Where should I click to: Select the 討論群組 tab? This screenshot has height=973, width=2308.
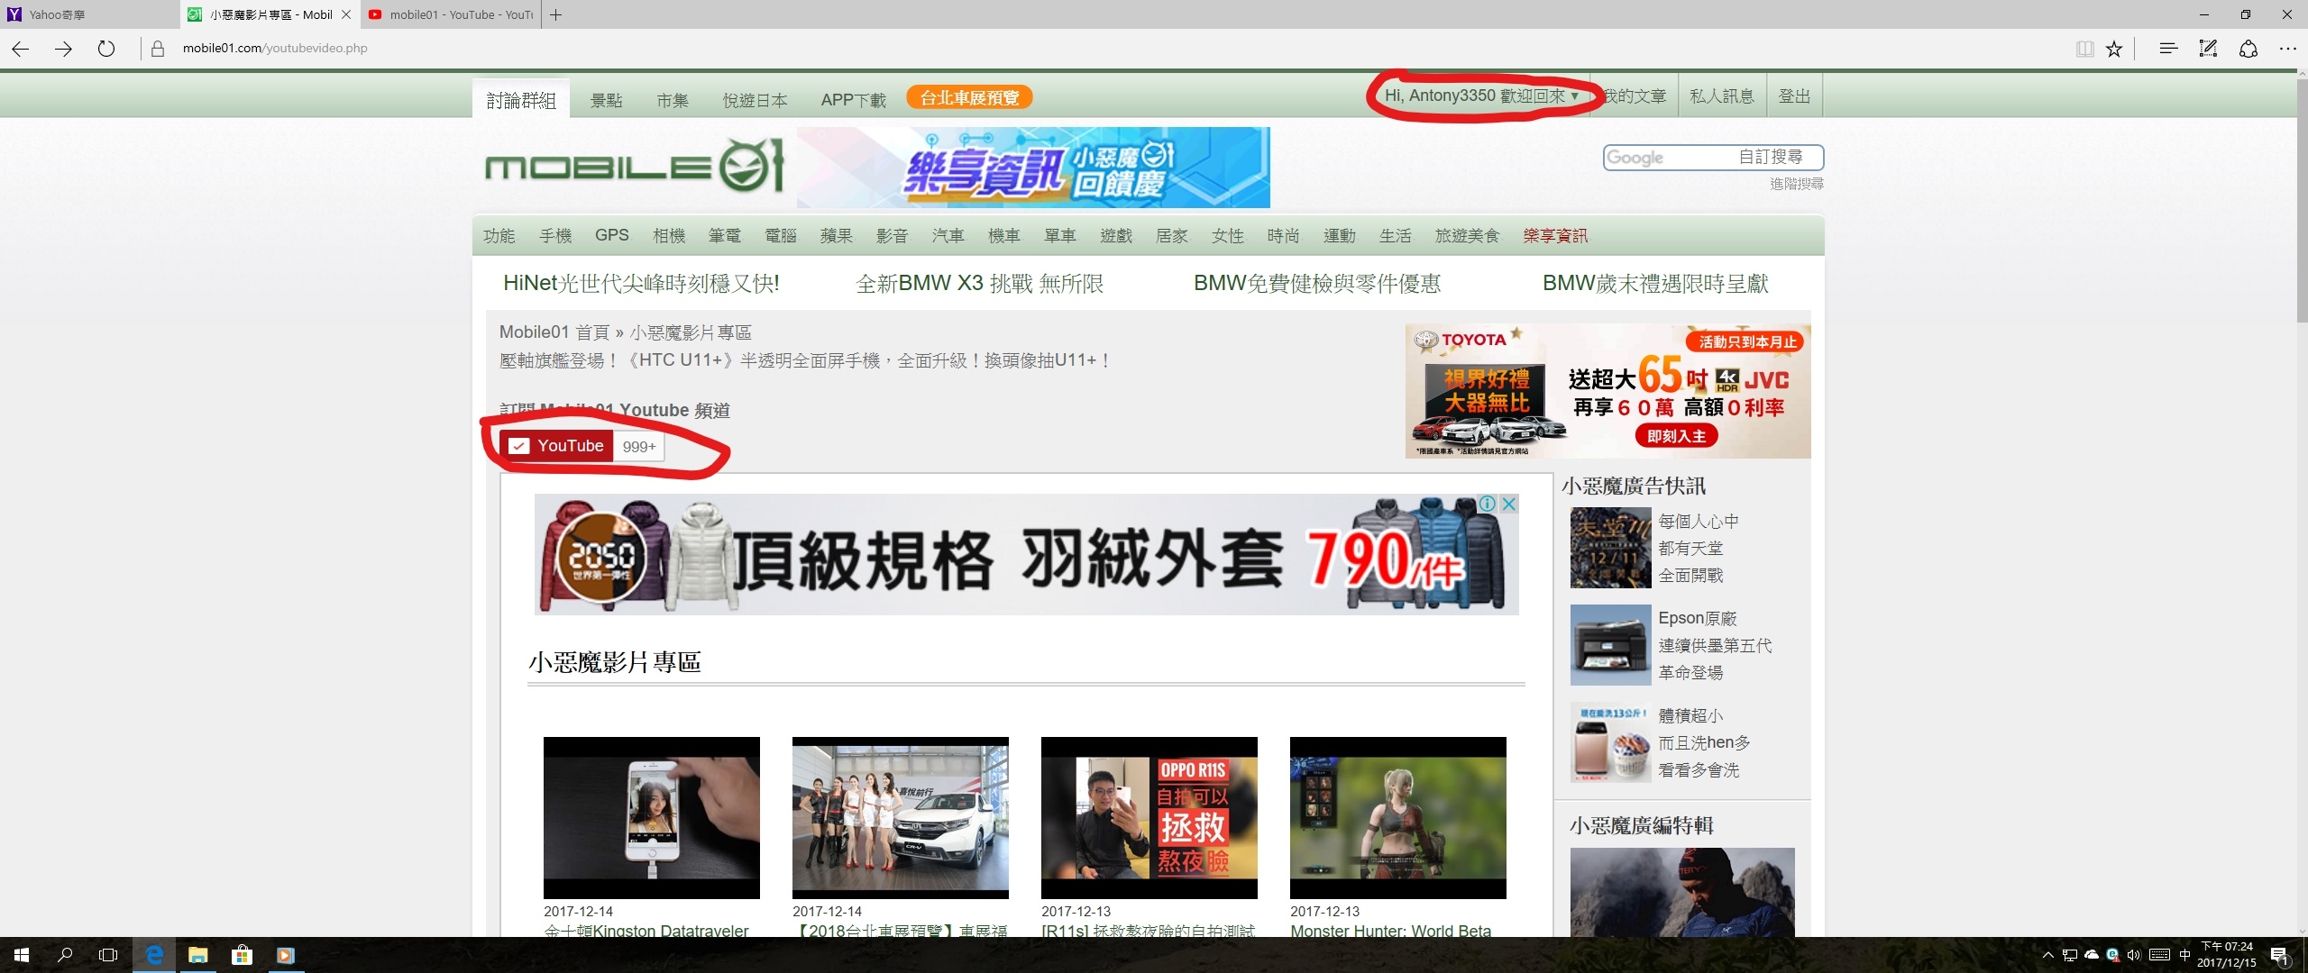point(521,100)
